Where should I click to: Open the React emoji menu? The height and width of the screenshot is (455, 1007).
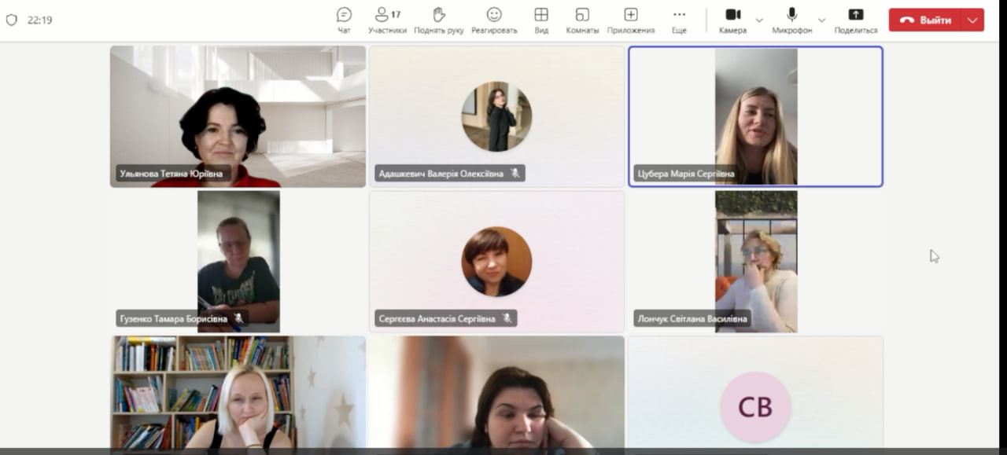tap(494, 20)
